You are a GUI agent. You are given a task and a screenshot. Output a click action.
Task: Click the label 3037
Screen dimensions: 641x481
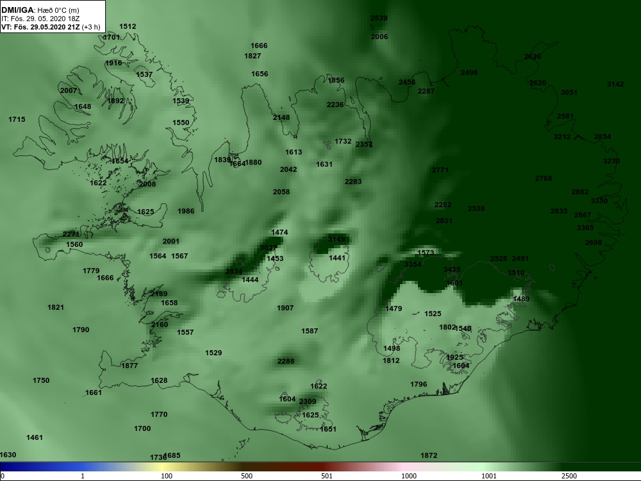[268, 248]
